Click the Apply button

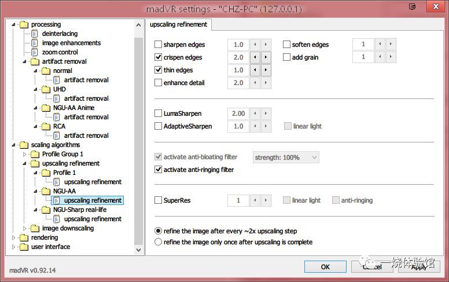419,267
